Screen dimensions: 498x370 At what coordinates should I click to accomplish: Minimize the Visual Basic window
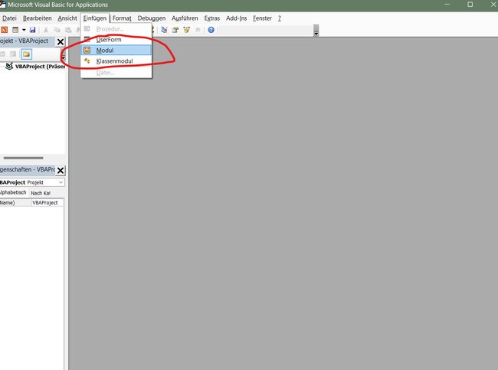(x=447, y=5)
